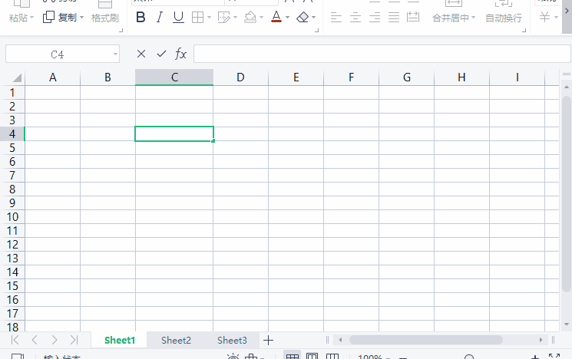Click the eraser clear icon
The height and width of the screenshot is (359, 572).
(303, 17)
